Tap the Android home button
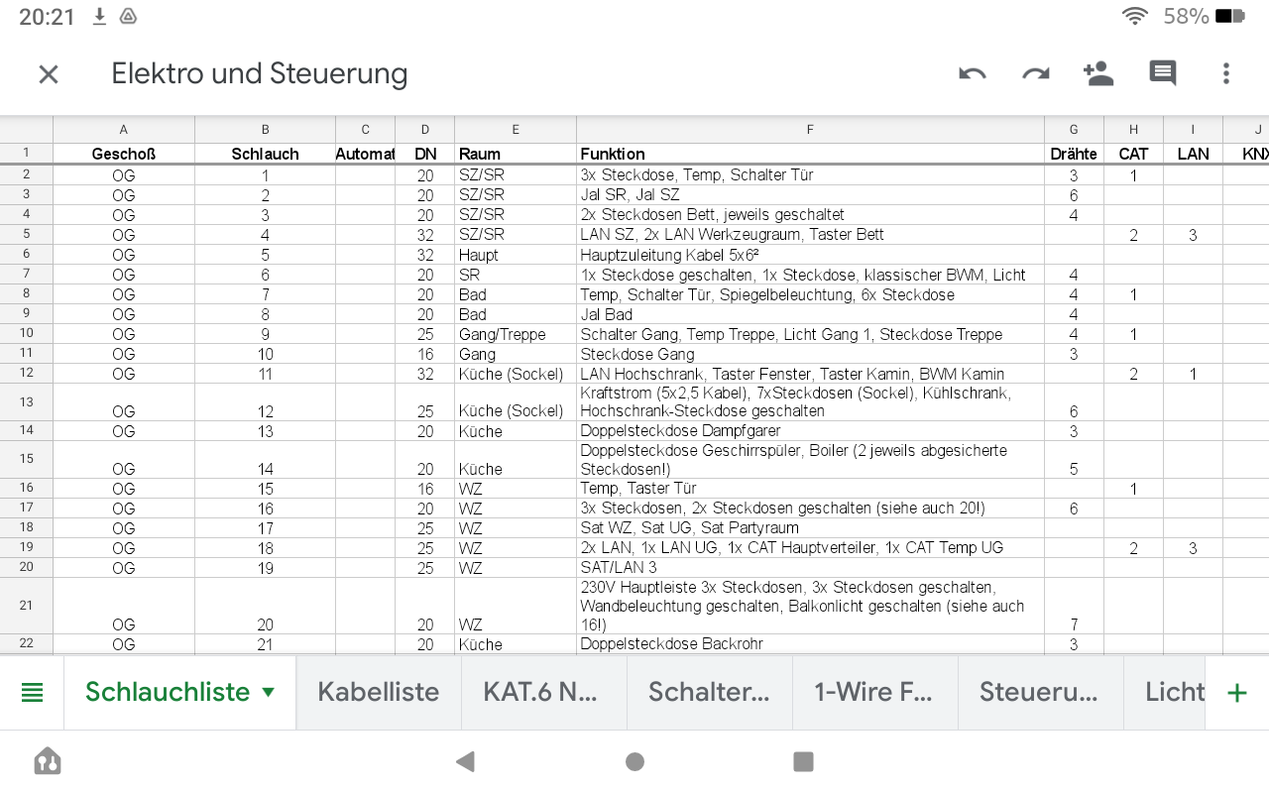Image resolution: width=1269 pixels, height=793 pixels. click(634, 761)
